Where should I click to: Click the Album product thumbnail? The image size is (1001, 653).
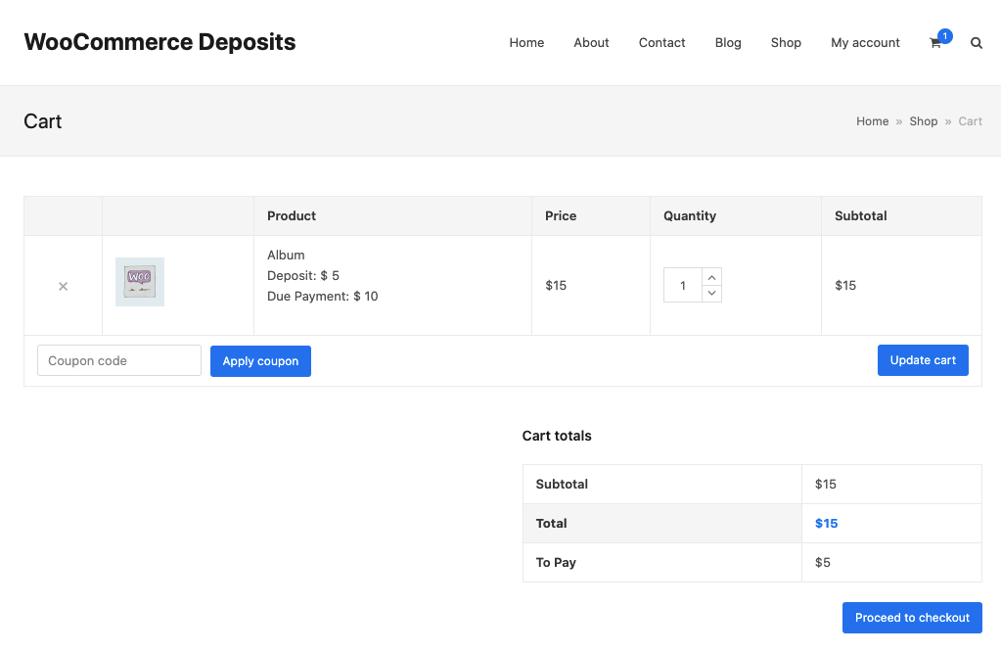tap(140, 282)
